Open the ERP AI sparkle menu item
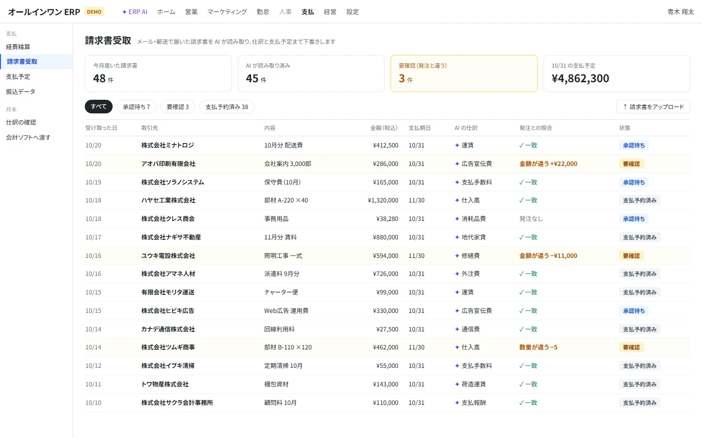The width and height of the screenshot is (702, 438). (135, 12)
